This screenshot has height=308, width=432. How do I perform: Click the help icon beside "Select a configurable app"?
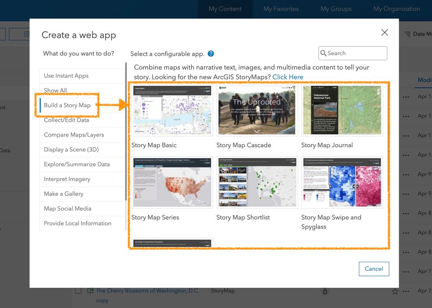coord(211,53)
